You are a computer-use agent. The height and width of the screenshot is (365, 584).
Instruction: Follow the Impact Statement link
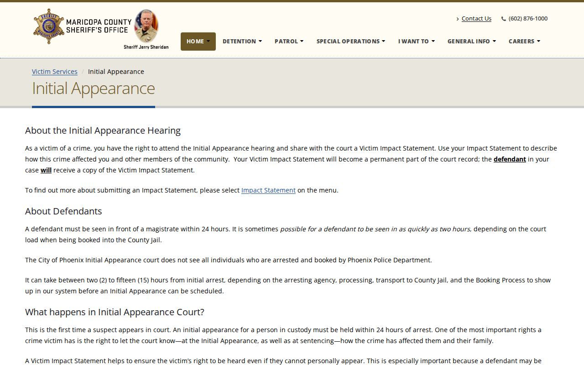268,190
